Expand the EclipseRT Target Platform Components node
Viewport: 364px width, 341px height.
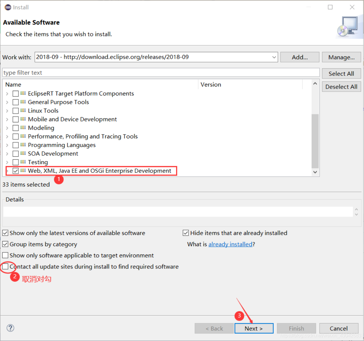7,94
